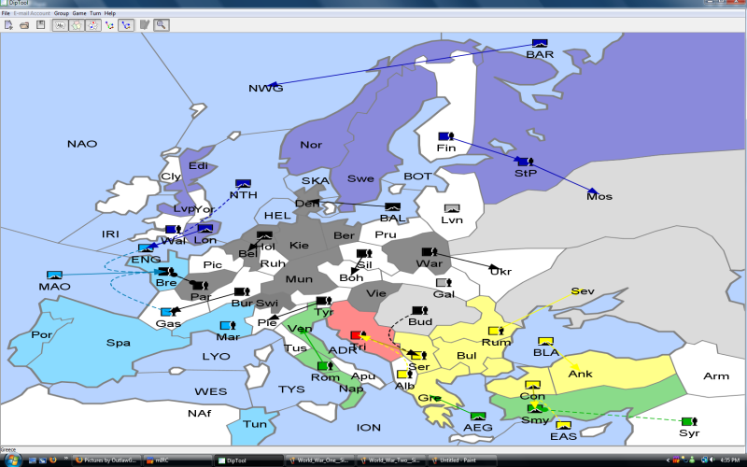Click the New game toolbar icon

(7, 24)
